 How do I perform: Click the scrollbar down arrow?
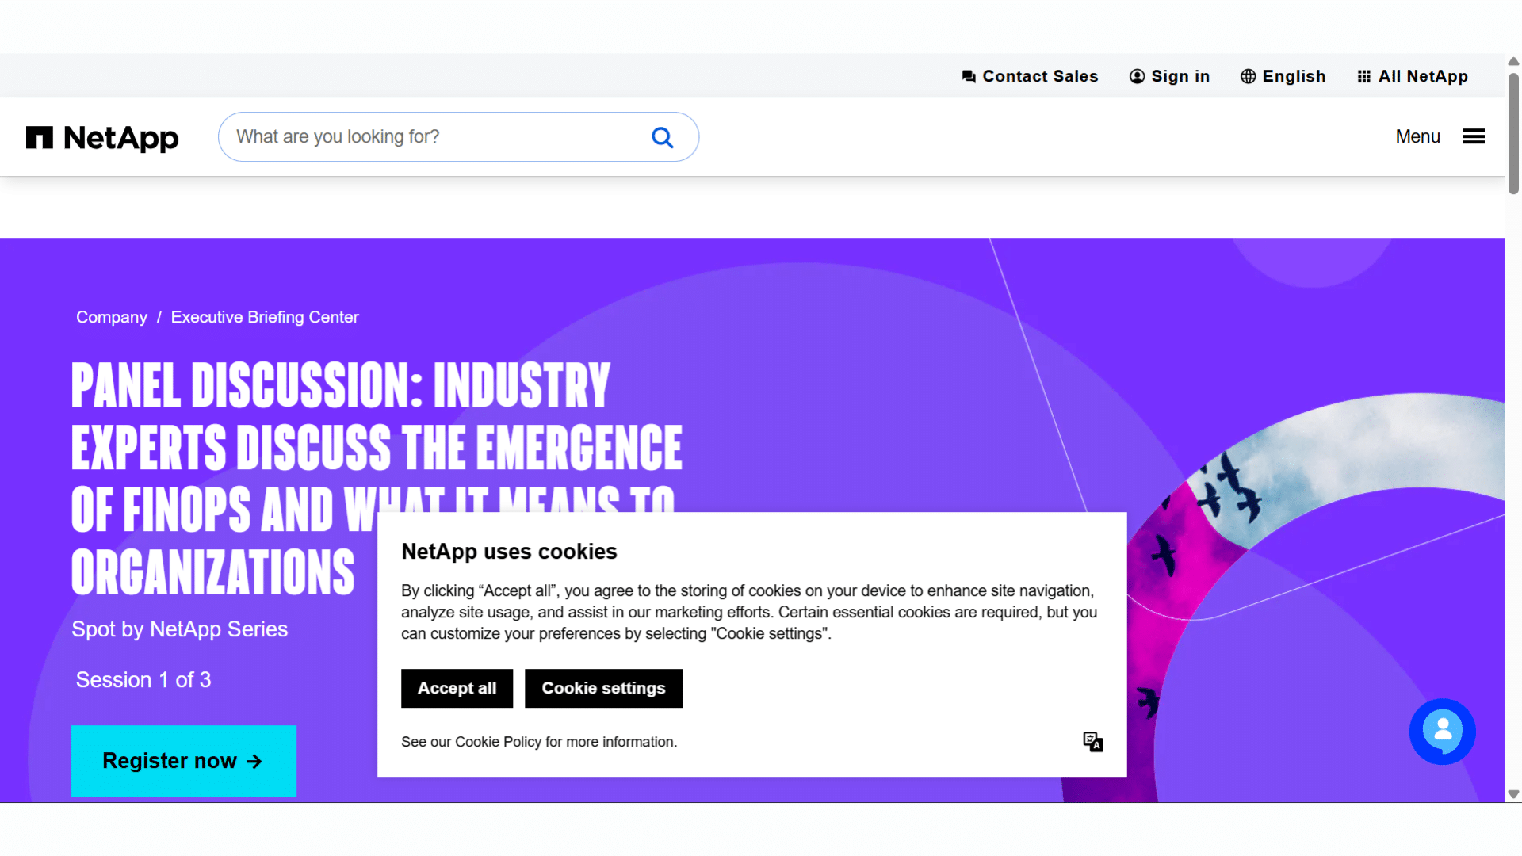coord(1513,794)
